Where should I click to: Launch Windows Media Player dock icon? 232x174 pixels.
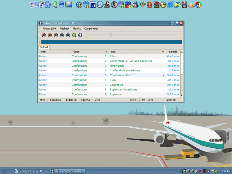[x=198, y=5]
